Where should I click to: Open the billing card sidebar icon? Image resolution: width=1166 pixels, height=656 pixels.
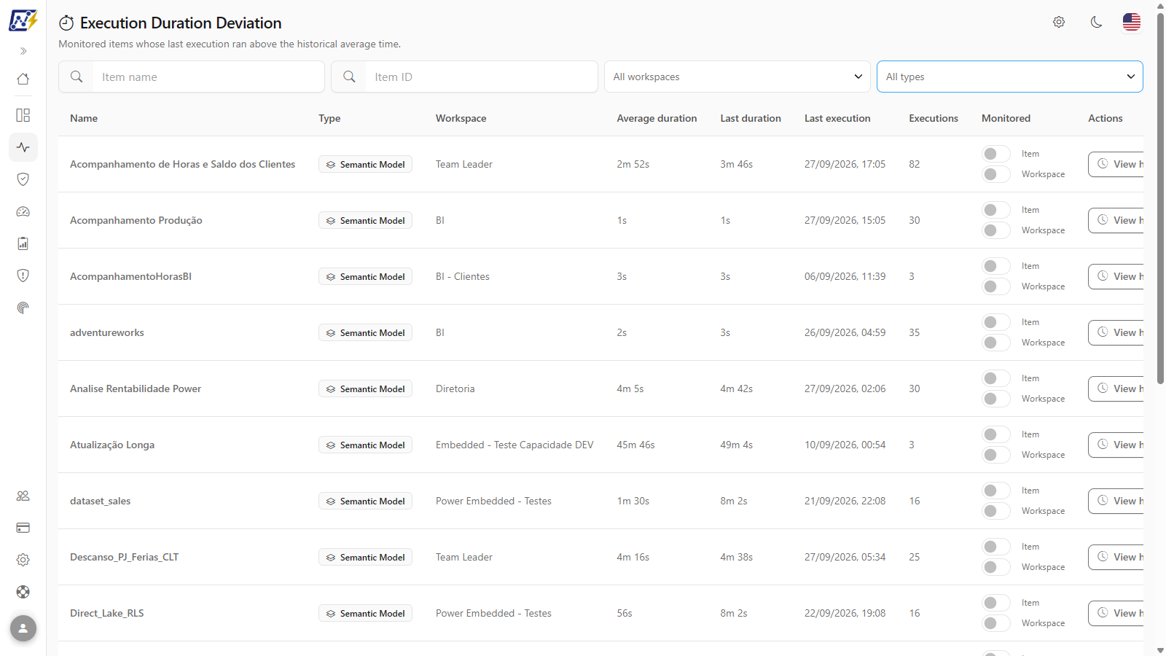pos(23,528)
